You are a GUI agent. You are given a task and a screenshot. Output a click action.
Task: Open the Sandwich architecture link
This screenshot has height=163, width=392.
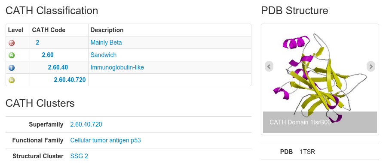tap(104, 55)
